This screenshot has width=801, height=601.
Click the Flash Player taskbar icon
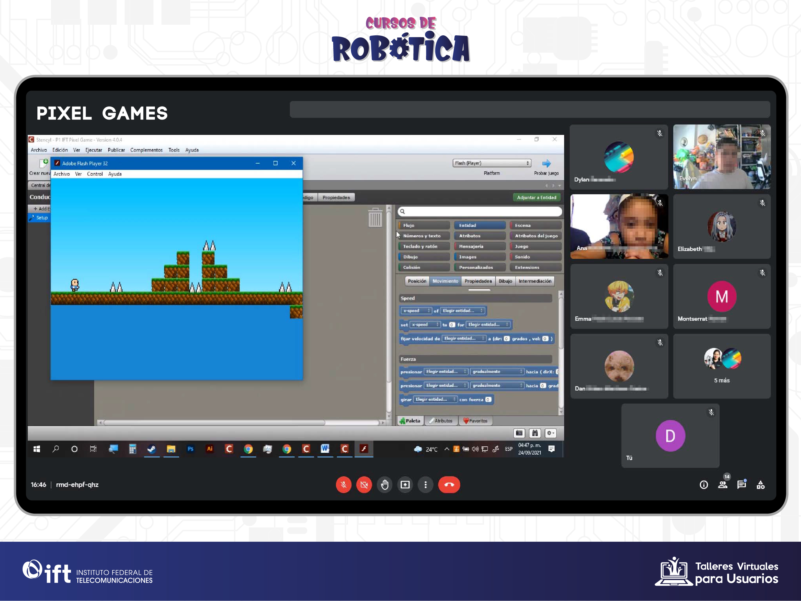(x=364, y=449)
